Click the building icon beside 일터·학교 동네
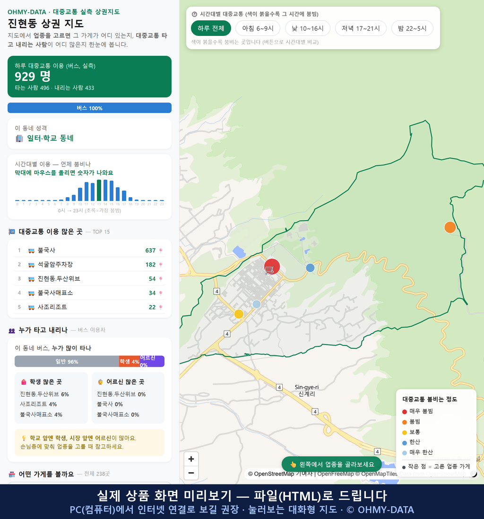484x519 pixels. click(19, 138)
